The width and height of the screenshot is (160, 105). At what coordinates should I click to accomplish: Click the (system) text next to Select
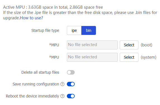[149, 57]
